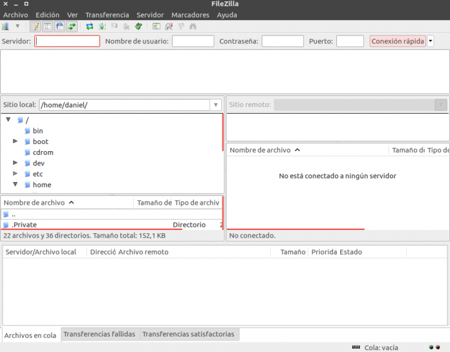Open the Conexión rápida history dropdown arrow
450x352 pixels.
click(x=431, y=41)
